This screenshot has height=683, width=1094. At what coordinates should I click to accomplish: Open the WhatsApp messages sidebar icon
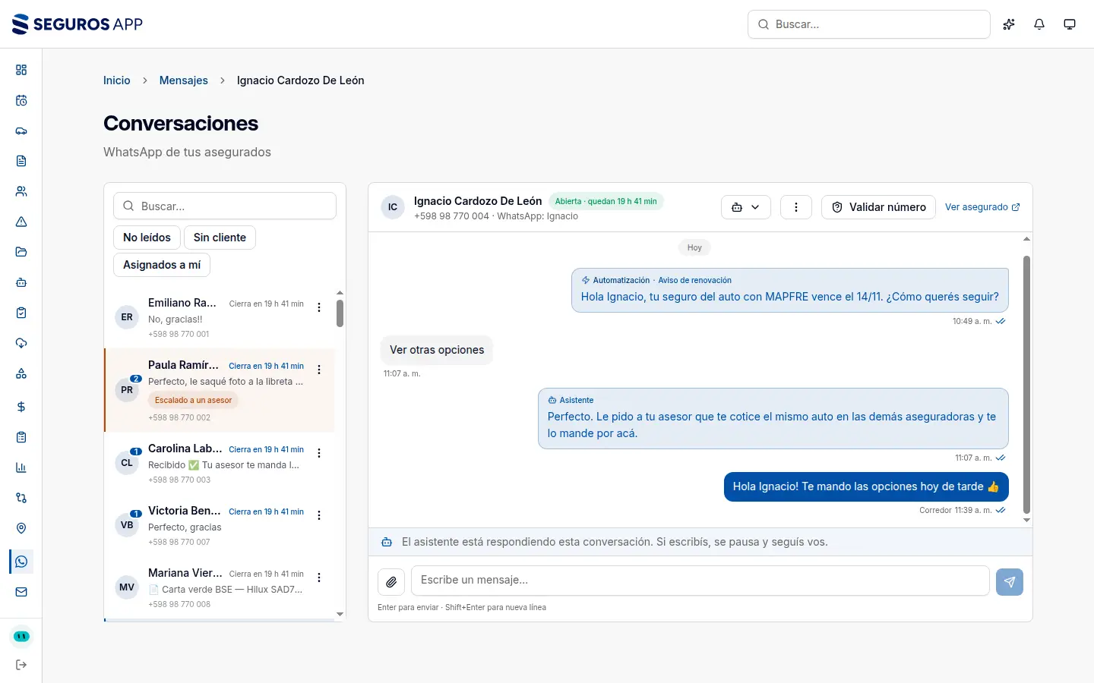pos(21,562)
